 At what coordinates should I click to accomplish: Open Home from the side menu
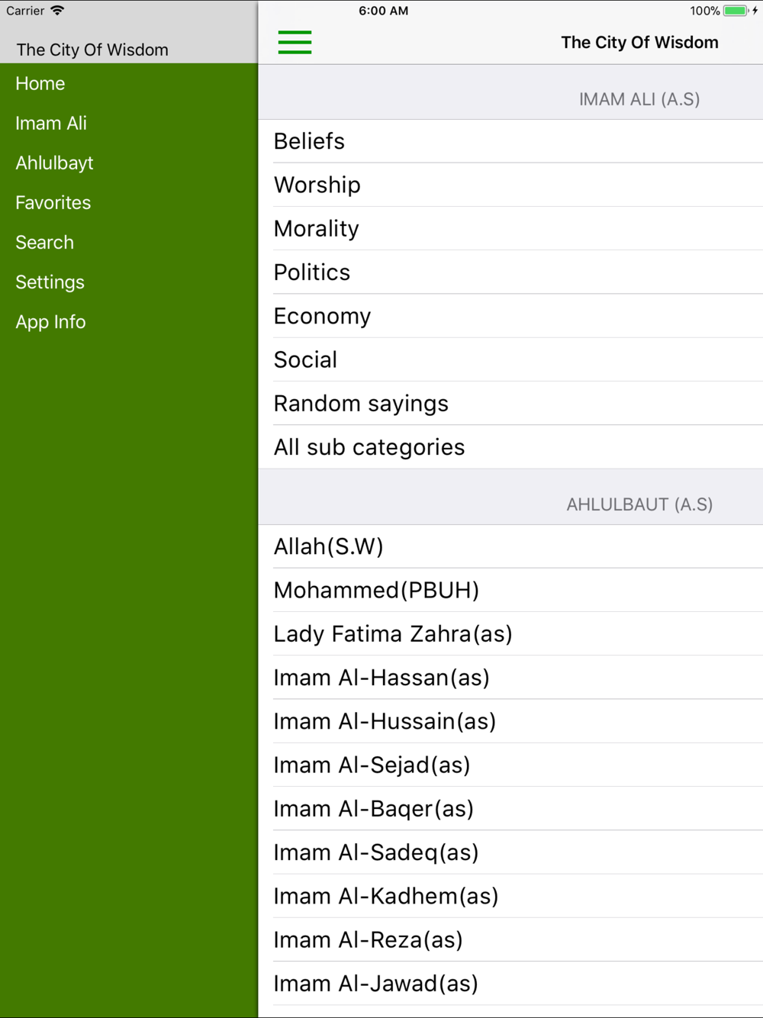pyautogui.click(x=40, y=83)
